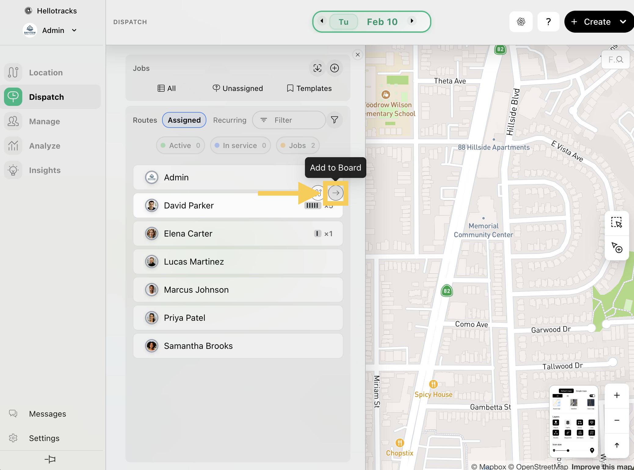634x470 pixels.
Task: Switch to the Unassigned jobs tab
Action: click(238, 88)
